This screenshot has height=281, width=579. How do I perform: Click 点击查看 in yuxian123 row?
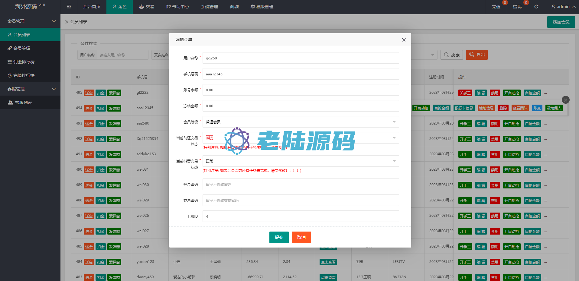click(x=328, y=262)
